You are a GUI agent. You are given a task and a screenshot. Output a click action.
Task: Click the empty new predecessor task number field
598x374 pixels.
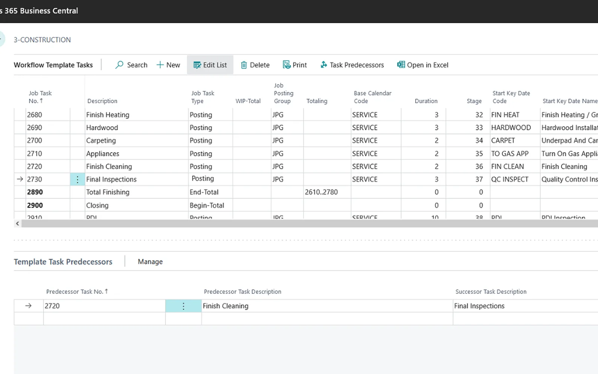pos(104,319)
